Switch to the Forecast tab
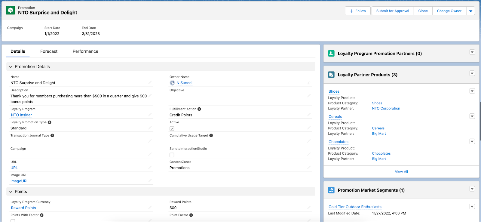 pos(49,51)
